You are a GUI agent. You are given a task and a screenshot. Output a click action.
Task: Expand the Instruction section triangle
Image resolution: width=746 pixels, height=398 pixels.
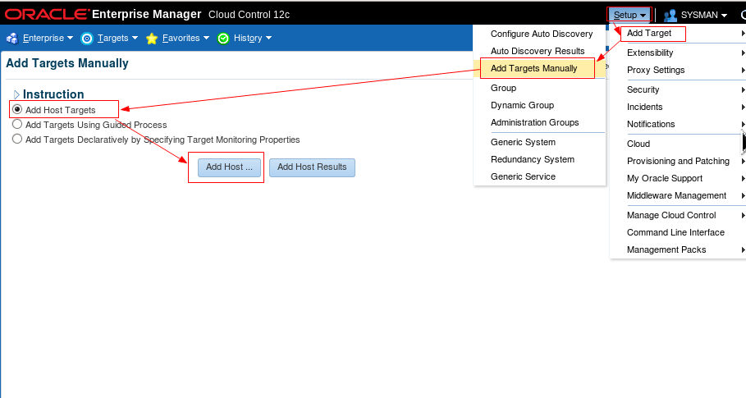tap(16, 94)
